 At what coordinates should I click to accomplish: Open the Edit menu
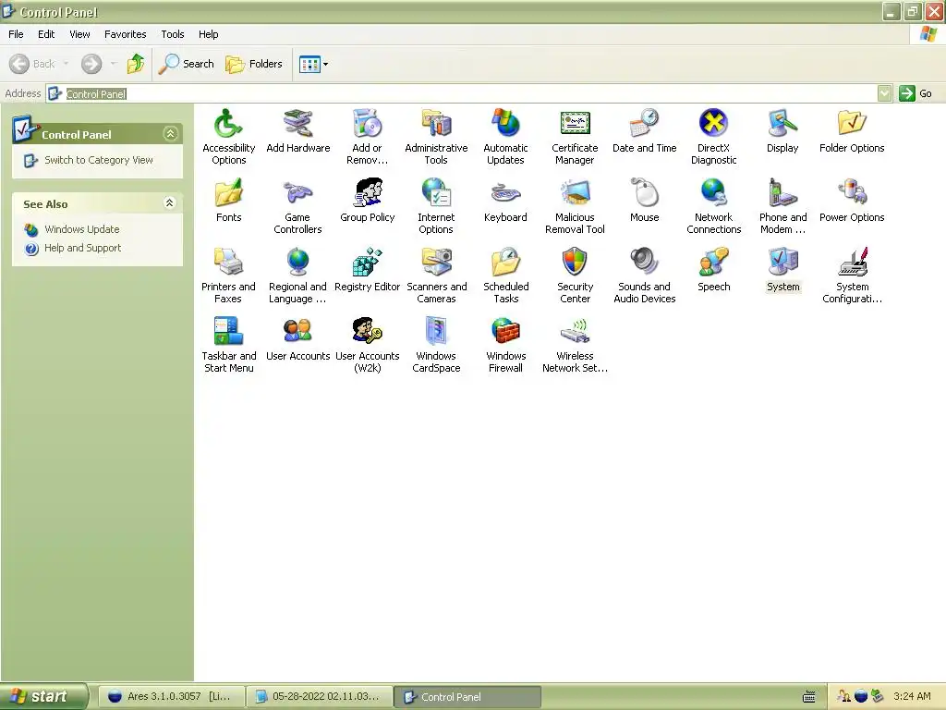pyautogui.click(x=46, y=34)
